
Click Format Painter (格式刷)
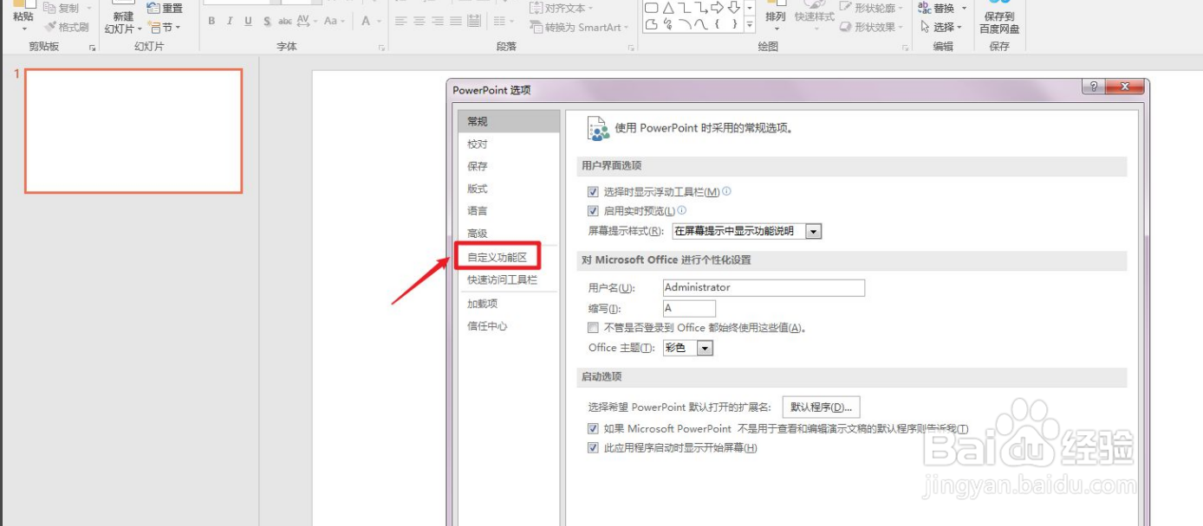click(66, 27)
